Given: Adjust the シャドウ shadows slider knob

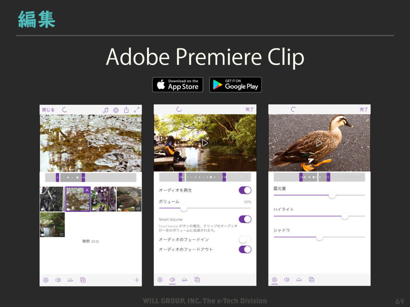Looking at the screenshot, I should point(319,237).
